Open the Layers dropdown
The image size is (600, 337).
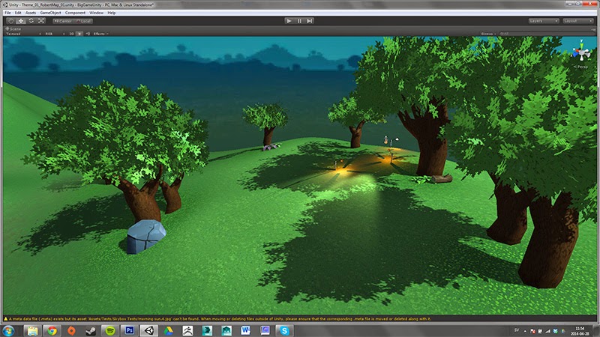click(x=544, y=21)
